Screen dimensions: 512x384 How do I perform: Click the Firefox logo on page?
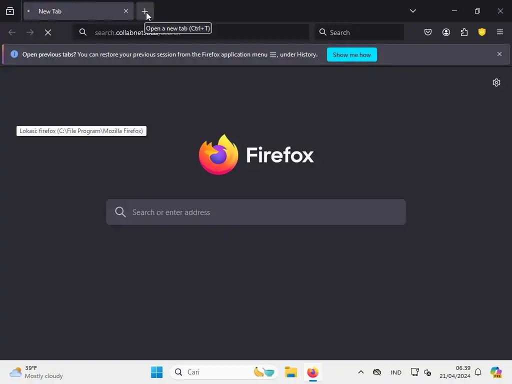click(x=218, y=154)
